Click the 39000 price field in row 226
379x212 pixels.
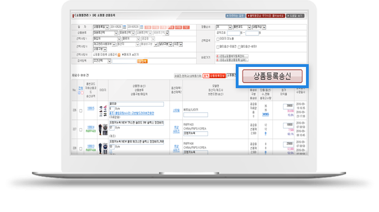point(288,107)
